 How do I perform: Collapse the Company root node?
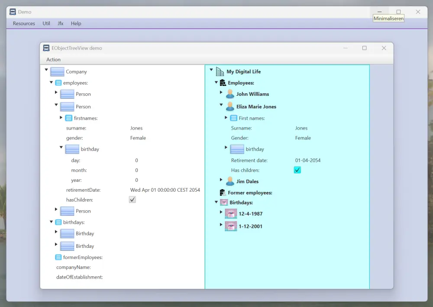(46, 70)
